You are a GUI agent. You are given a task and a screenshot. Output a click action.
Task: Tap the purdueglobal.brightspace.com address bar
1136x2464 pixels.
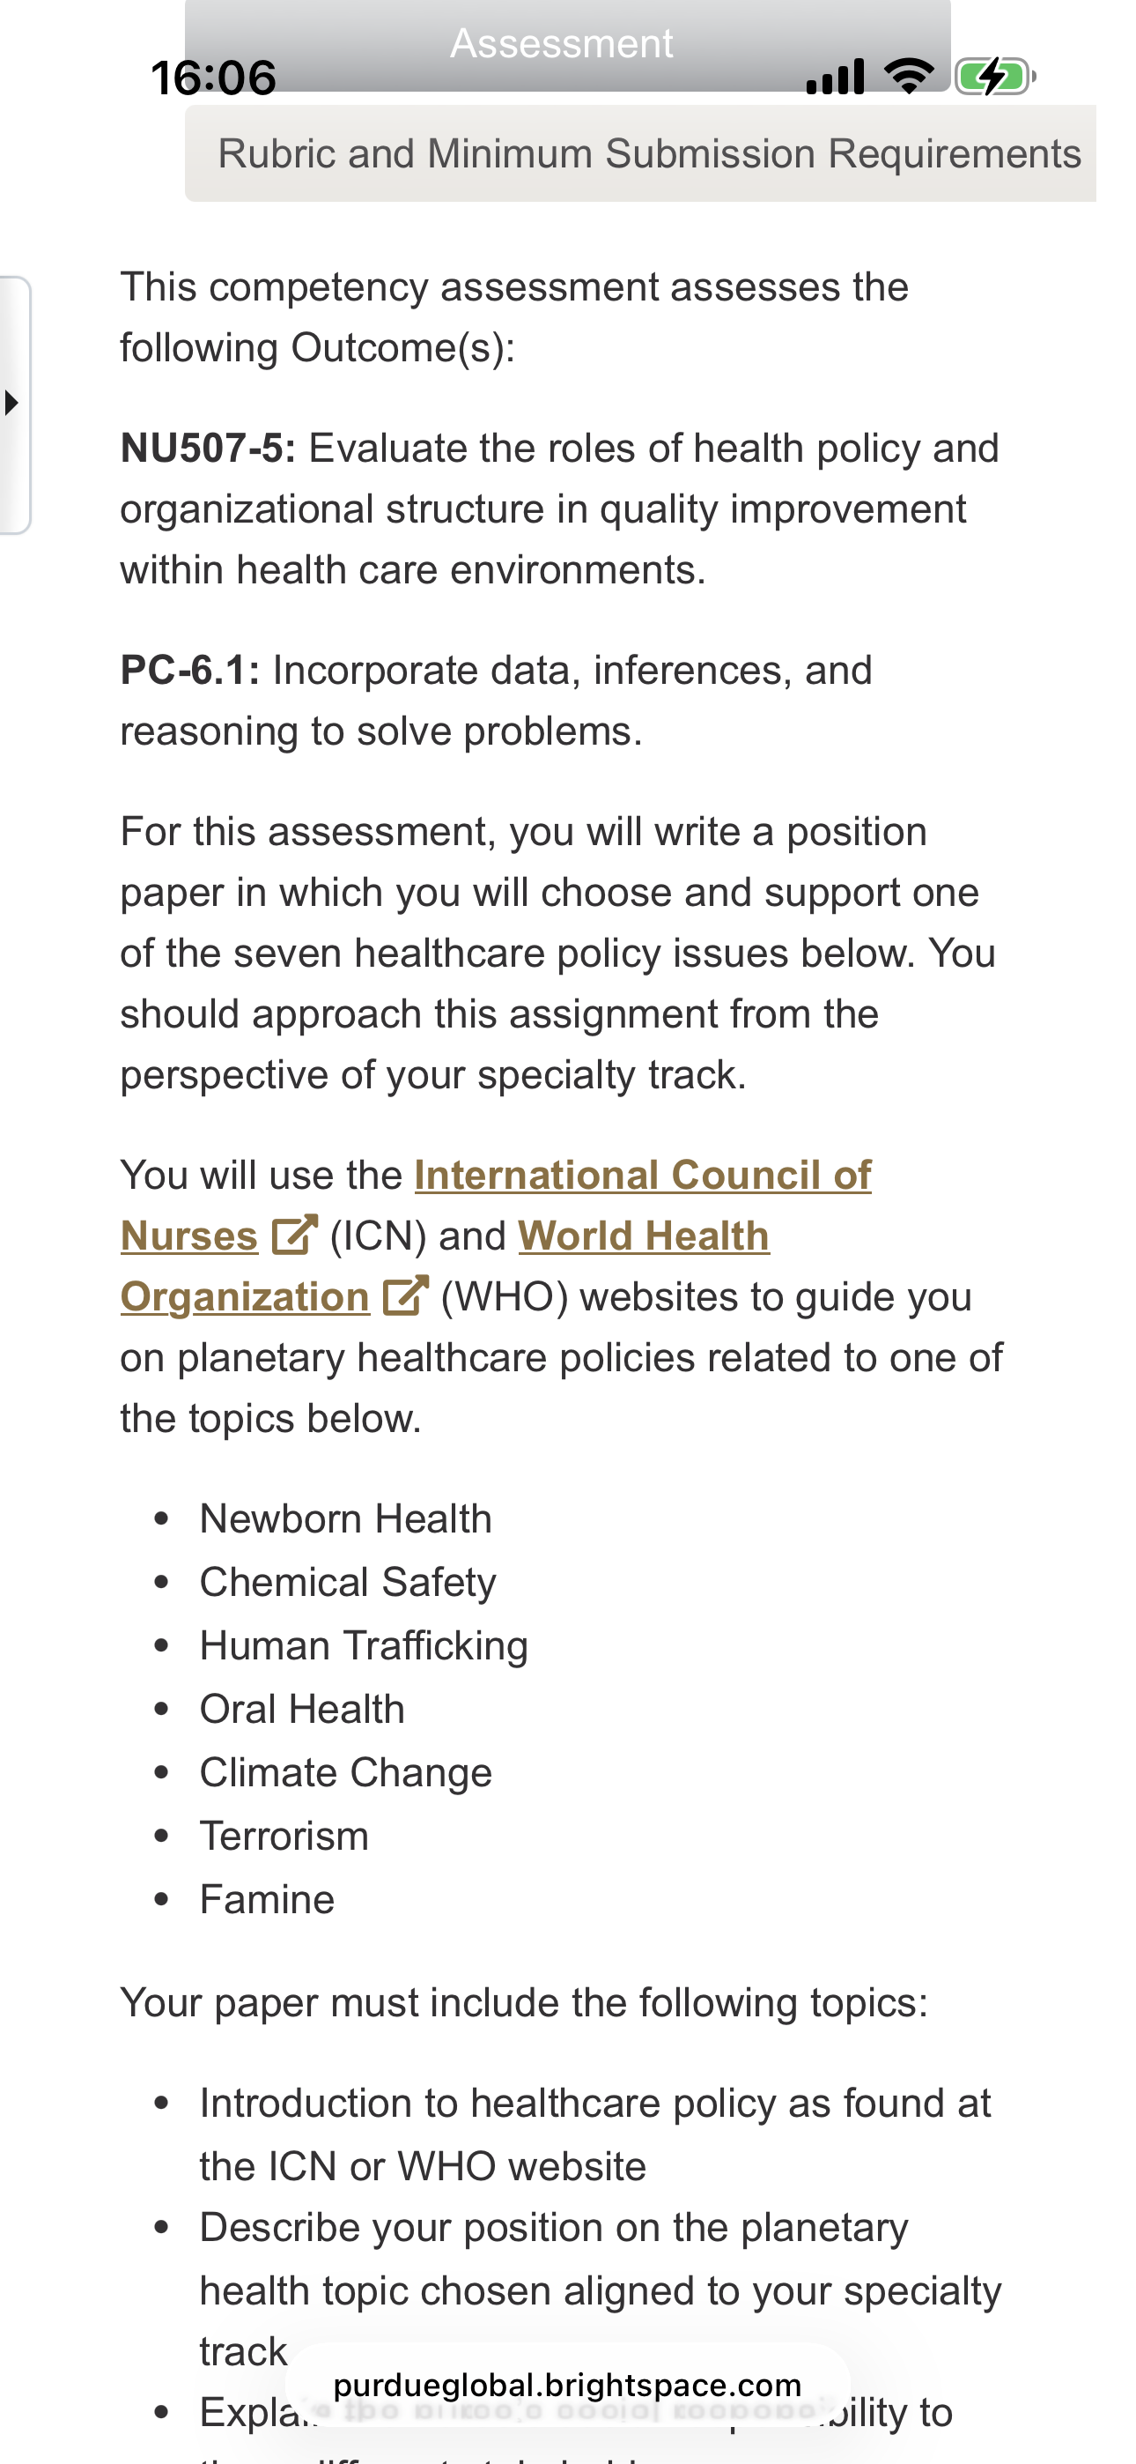(567, 2385)
